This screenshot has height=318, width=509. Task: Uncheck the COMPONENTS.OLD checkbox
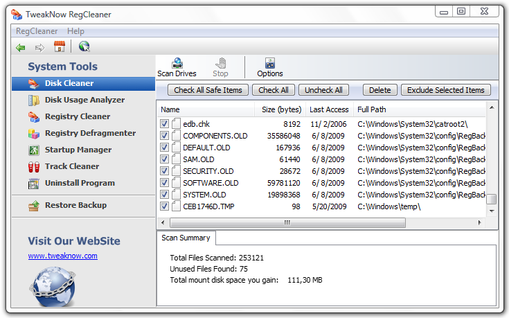click(x=164, y=136)
